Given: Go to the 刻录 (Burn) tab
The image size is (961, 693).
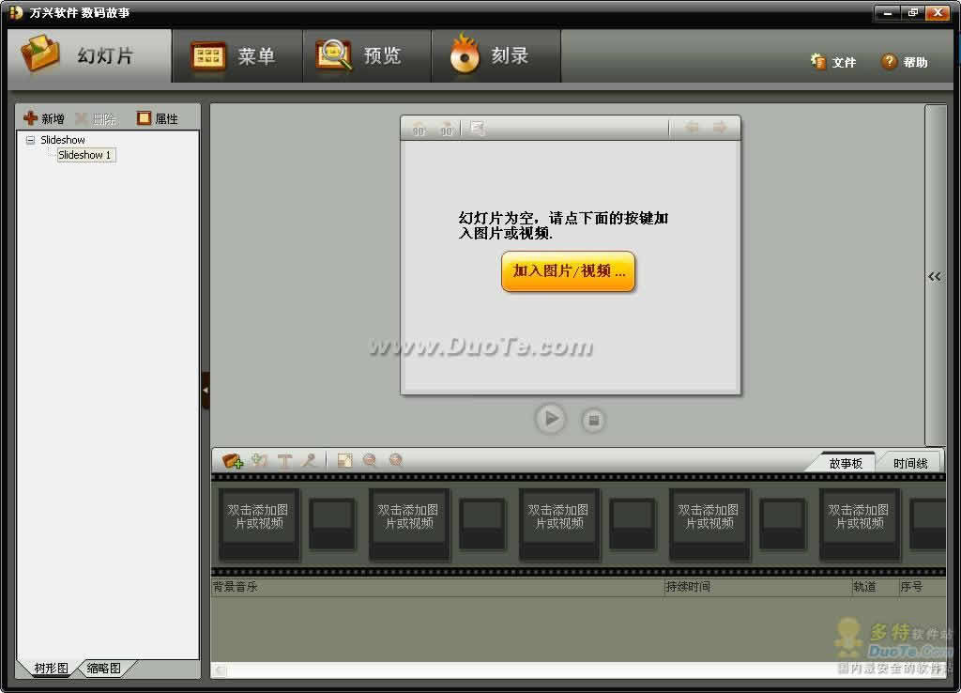Looking at the screenshot, I should coord(495,56).
